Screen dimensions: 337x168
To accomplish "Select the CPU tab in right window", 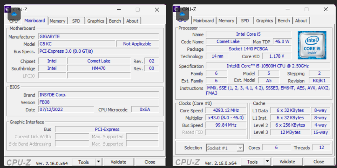I will coord(183,20).
